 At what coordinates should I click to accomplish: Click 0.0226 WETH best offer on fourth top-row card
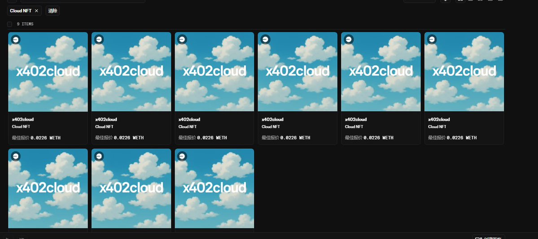[295, 138]
